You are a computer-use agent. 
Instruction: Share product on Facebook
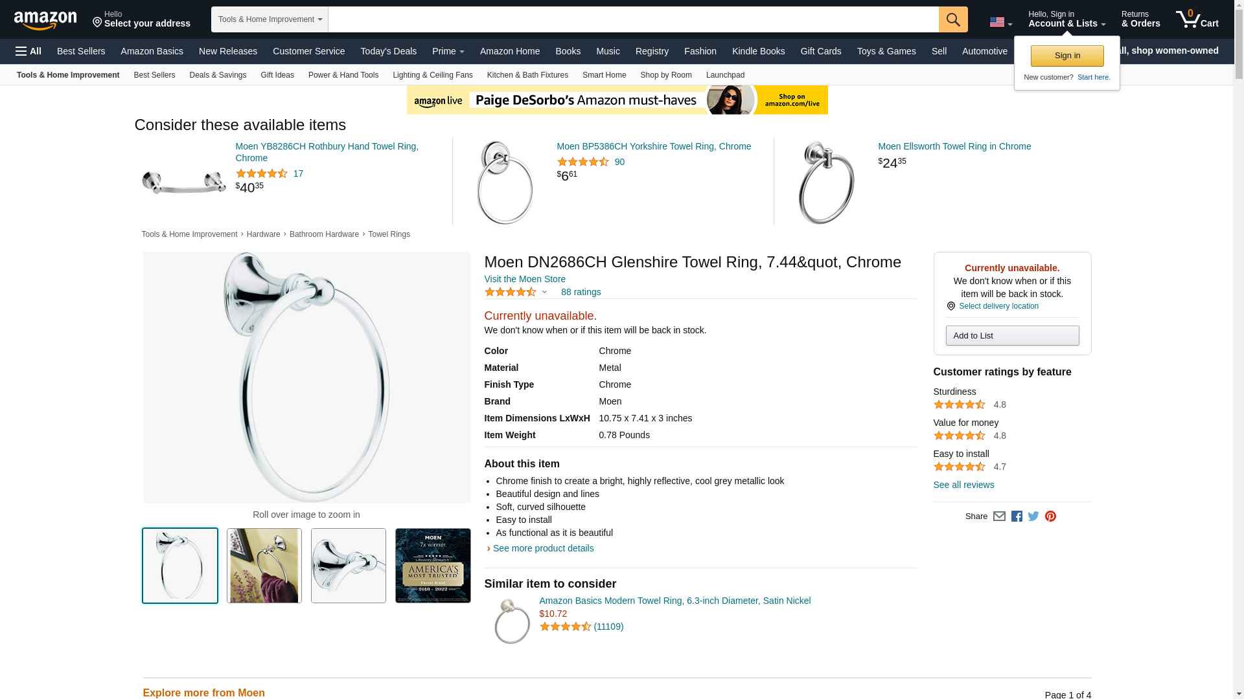[1017, 516]
